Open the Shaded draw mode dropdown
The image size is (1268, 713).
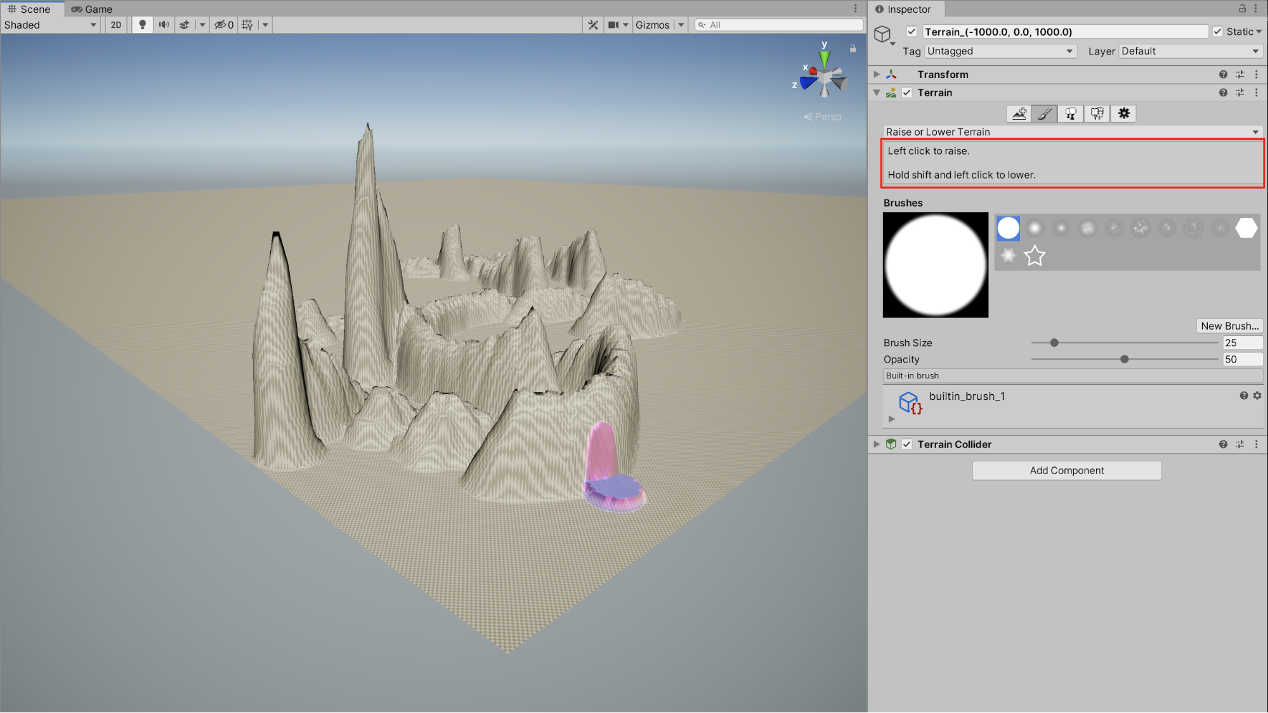click(50, 25)
